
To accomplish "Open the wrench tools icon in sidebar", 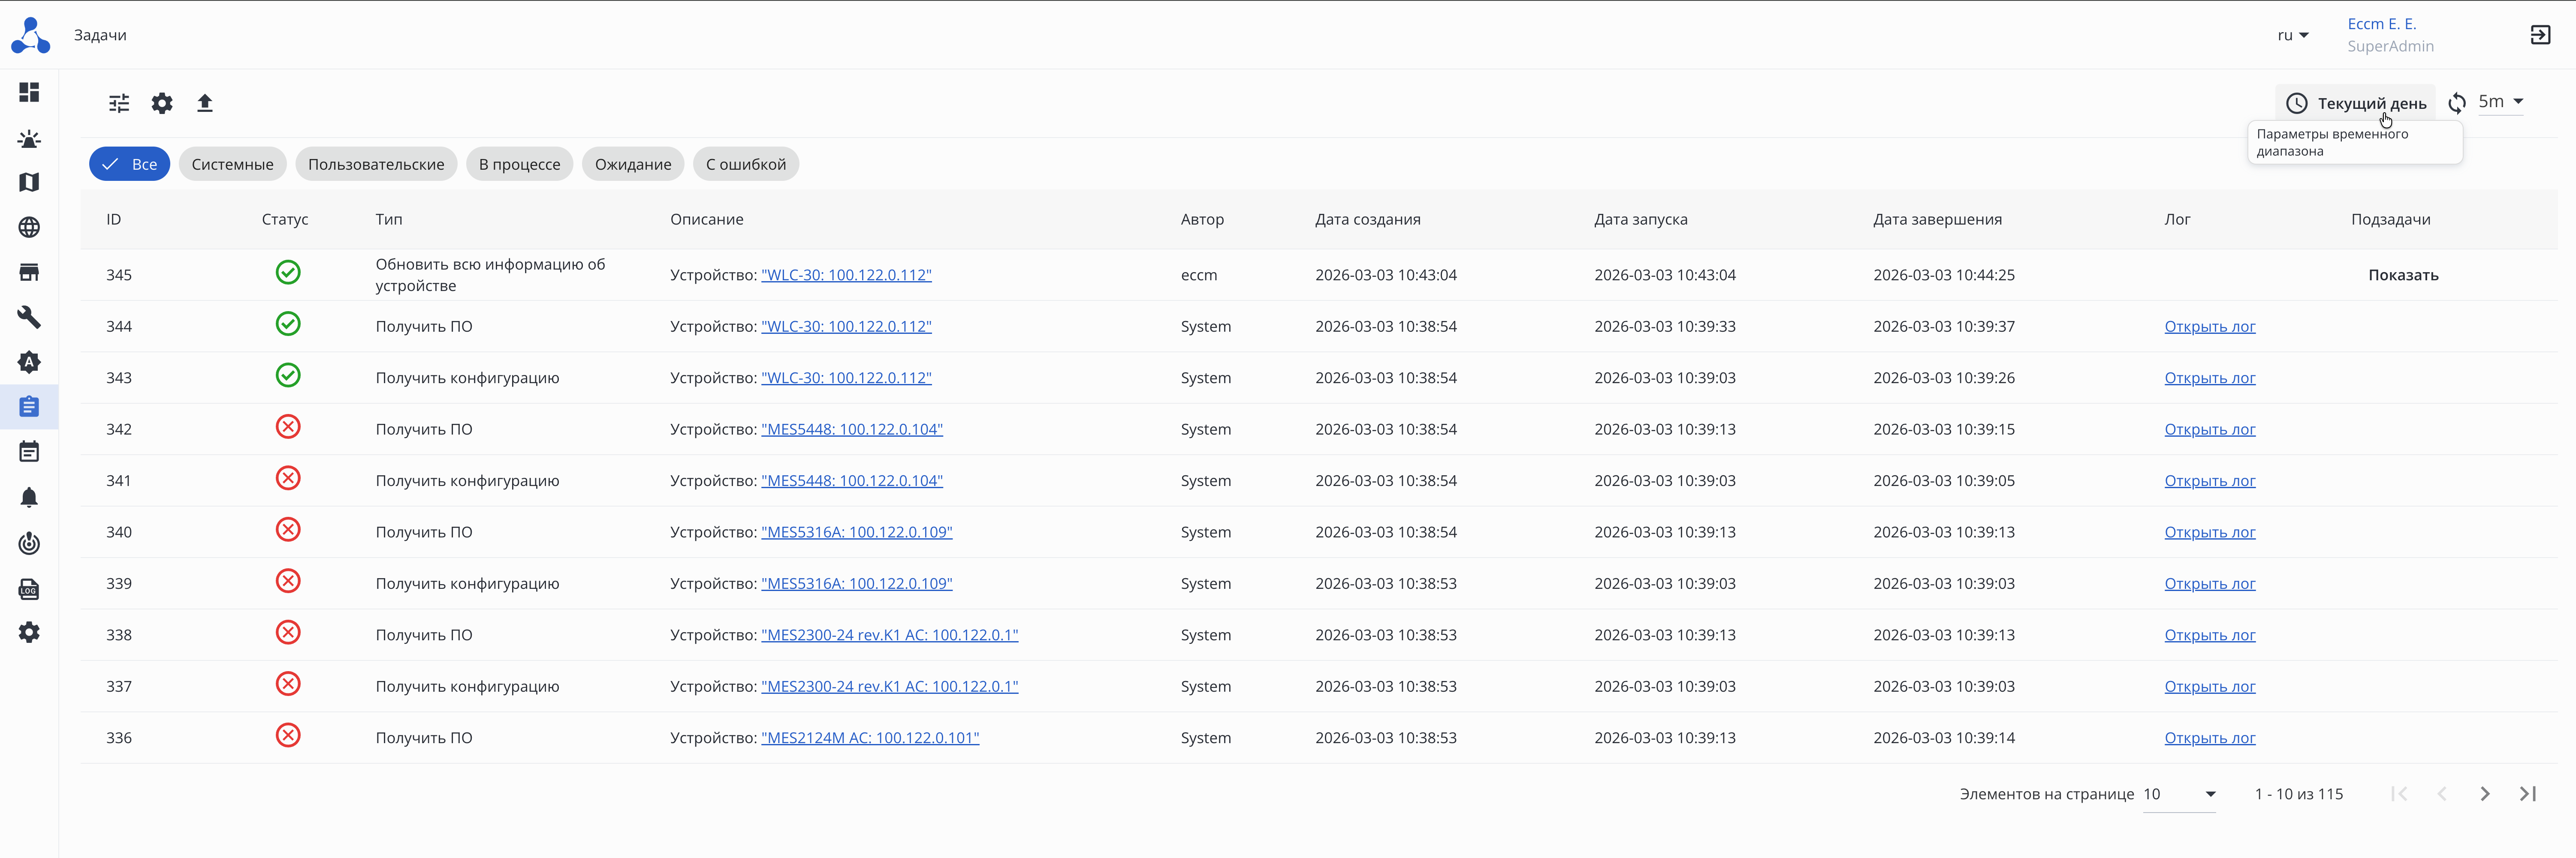I will (x=29, y=318).
